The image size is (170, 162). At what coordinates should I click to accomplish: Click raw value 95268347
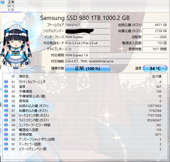tap(154, 120)
